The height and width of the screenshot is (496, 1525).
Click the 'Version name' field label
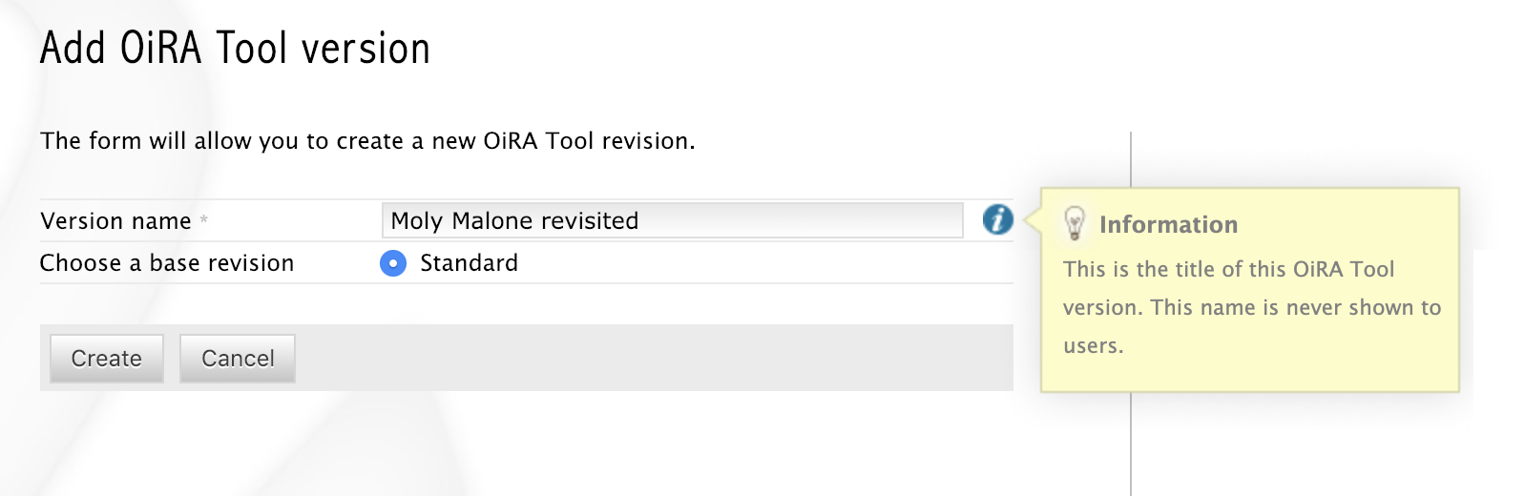[x=115, y=221]
